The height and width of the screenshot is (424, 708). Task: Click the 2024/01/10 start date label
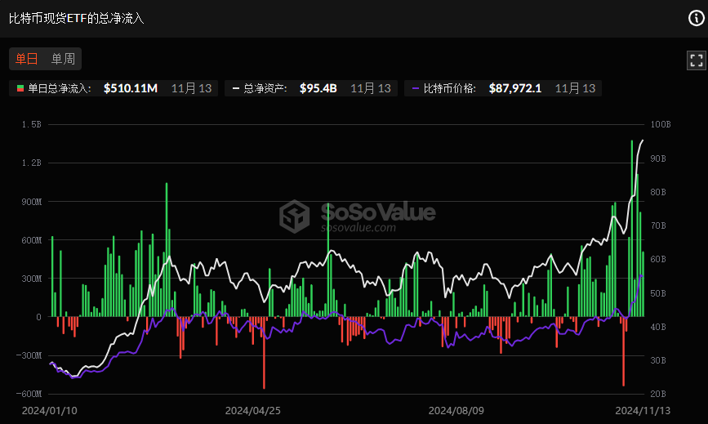[49, 409]
